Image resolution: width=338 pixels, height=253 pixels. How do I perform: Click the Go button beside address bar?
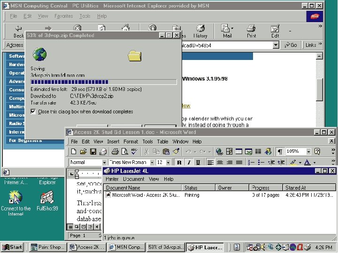[x=291, y=45]
